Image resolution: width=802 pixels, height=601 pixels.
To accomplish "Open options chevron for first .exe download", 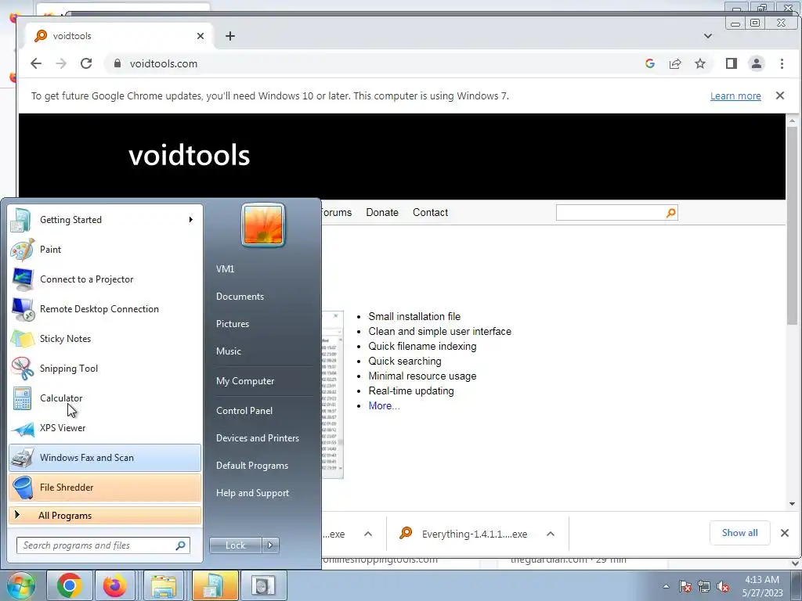I will [368, 534].
